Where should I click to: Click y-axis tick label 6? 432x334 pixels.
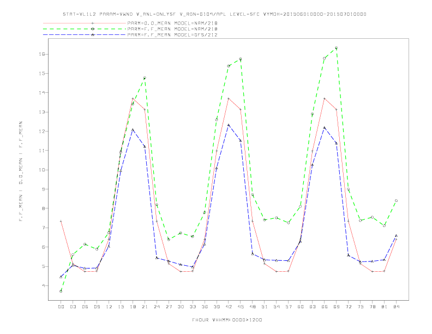click(x=43, y=247)
